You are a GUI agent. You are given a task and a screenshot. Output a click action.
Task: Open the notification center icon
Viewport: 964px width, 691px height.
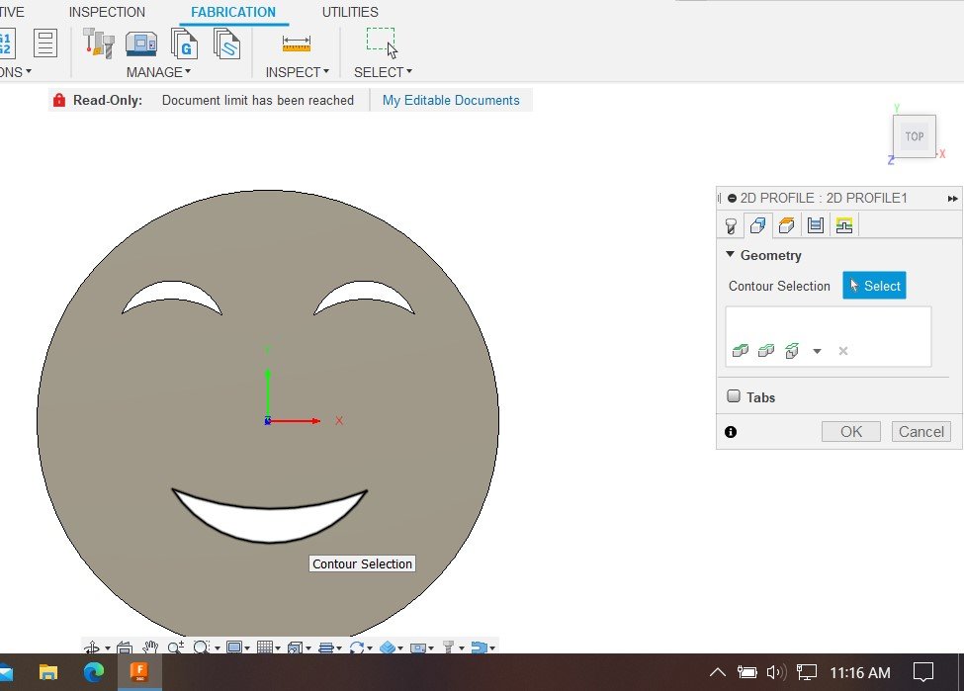[x=922, y=672]
